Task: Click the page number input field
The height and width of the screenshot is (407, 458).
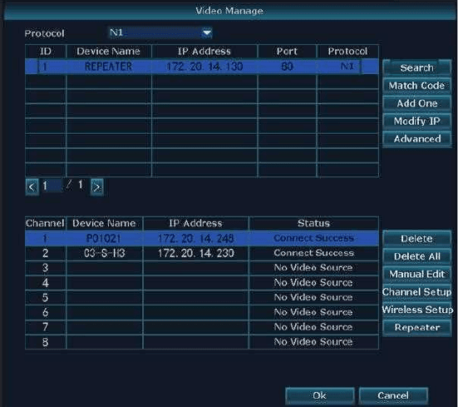Action: (52, 186)
